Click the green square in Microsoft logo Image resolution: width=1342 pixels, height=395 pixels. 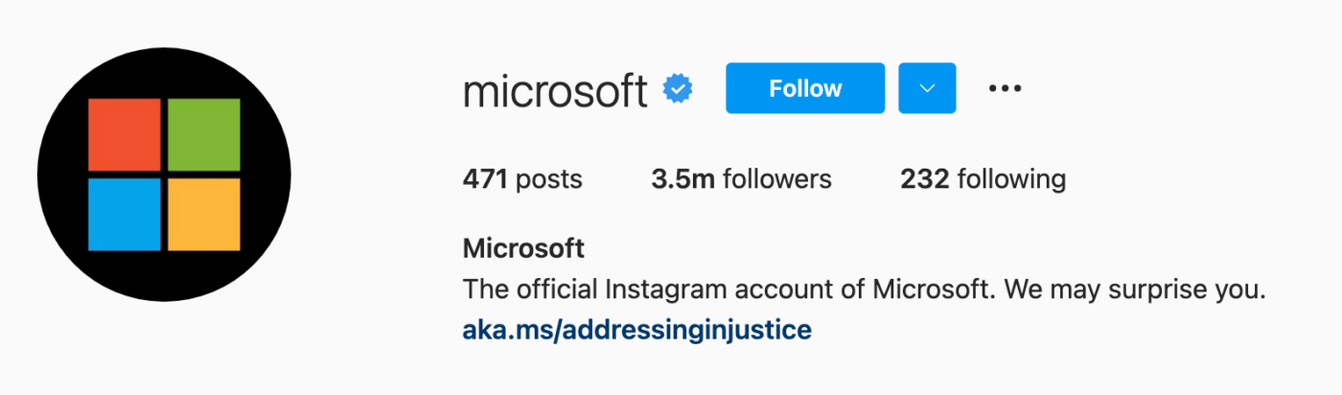click(x=203, y=135)
